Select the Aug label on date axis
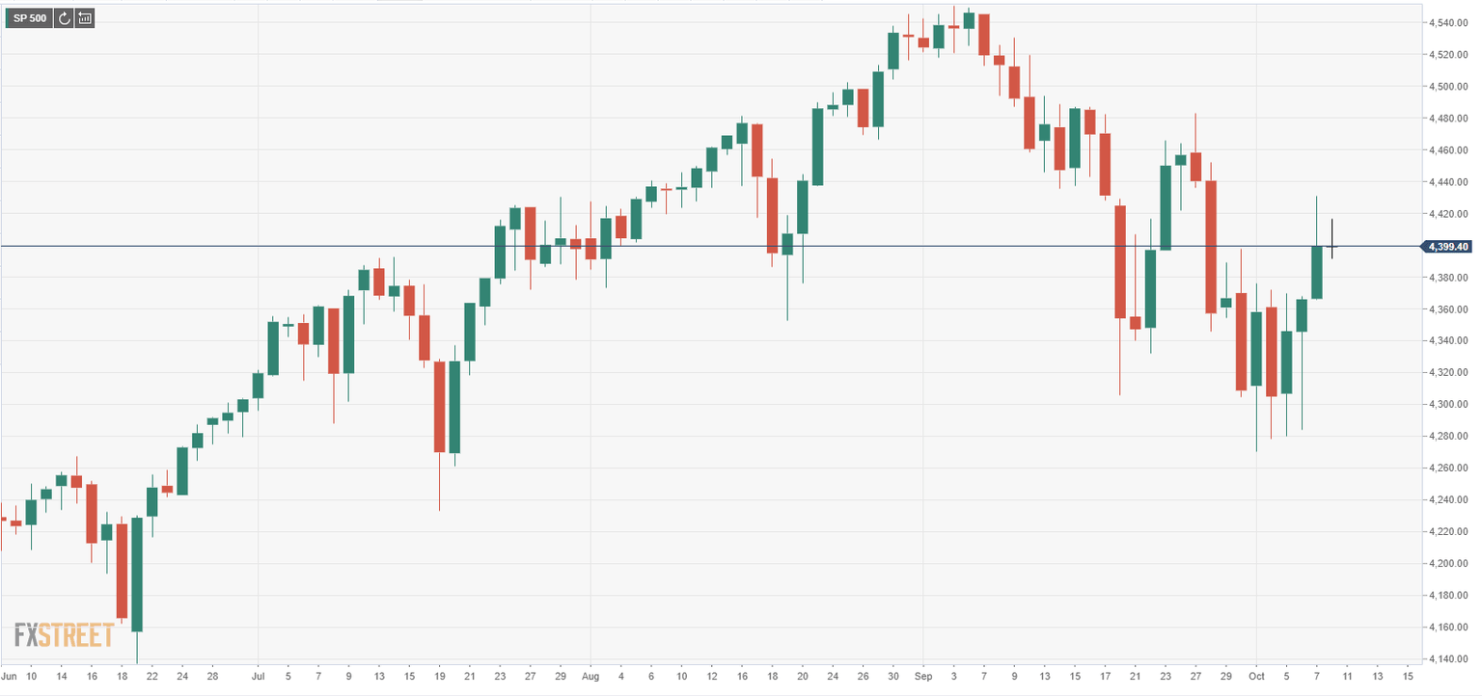Image resolution: width=1482 pixels, height=696 pixels. pyautogui.click(x=590, y=677)
